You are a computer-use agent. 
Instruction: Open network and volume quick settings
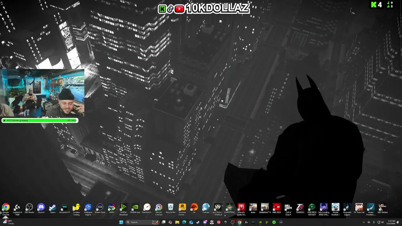tap(381, 222)
